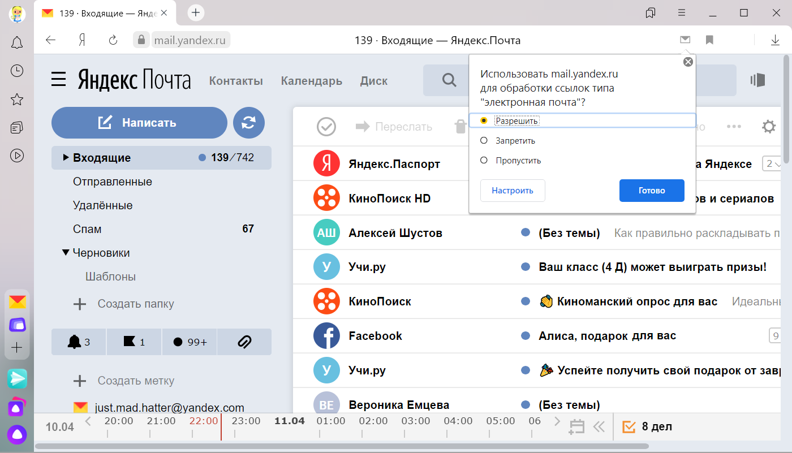This screenshot has height=453, width=792.
Task: Close the protocol handler popup
Action: [688, 62]
